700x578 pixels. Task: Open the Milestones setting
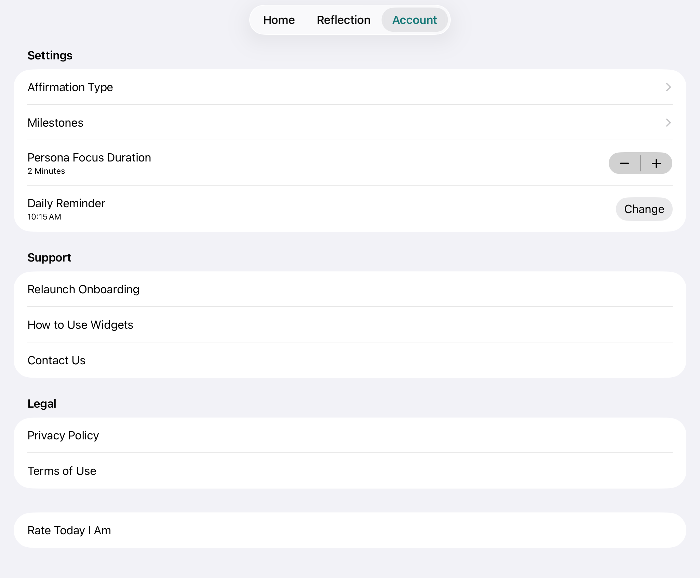tap(56, 123)
